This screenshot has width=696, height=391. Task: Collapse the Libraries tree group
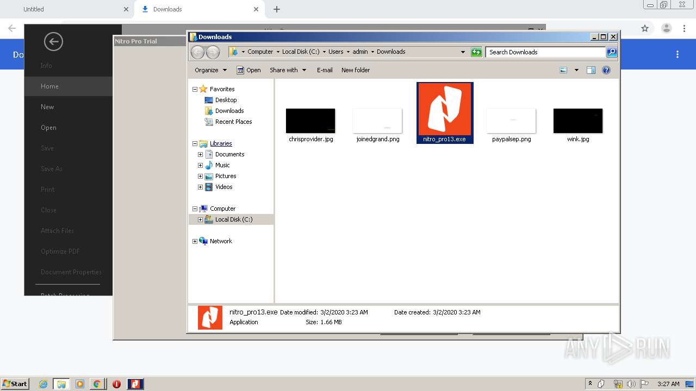point(195,143)
